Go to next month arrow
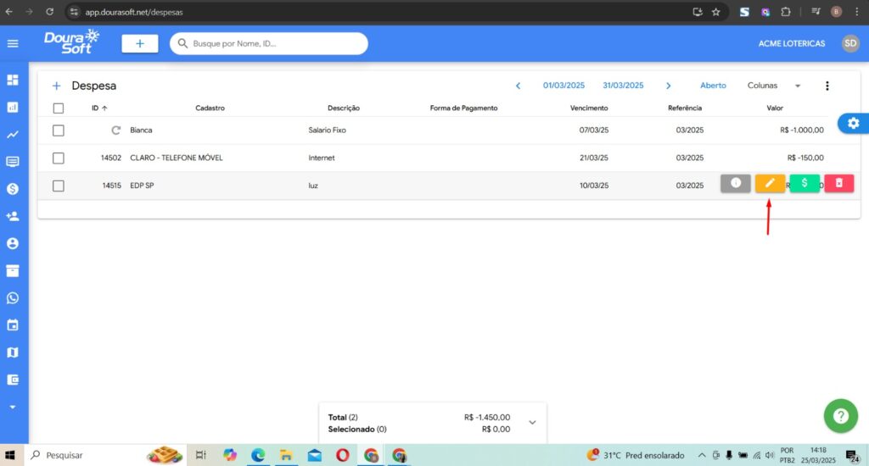869x466 pixels. [x=669, y=86]
